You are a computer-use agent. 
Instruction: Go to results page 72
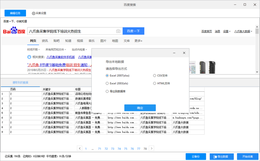click(106, 149)
